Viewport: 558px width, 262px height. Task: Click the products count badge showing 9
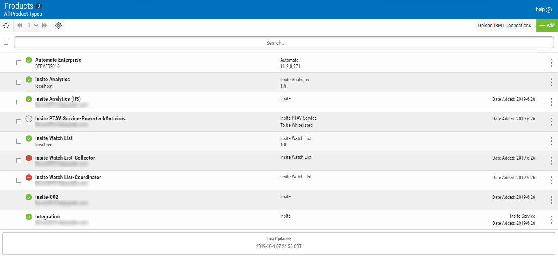point(39,6)
